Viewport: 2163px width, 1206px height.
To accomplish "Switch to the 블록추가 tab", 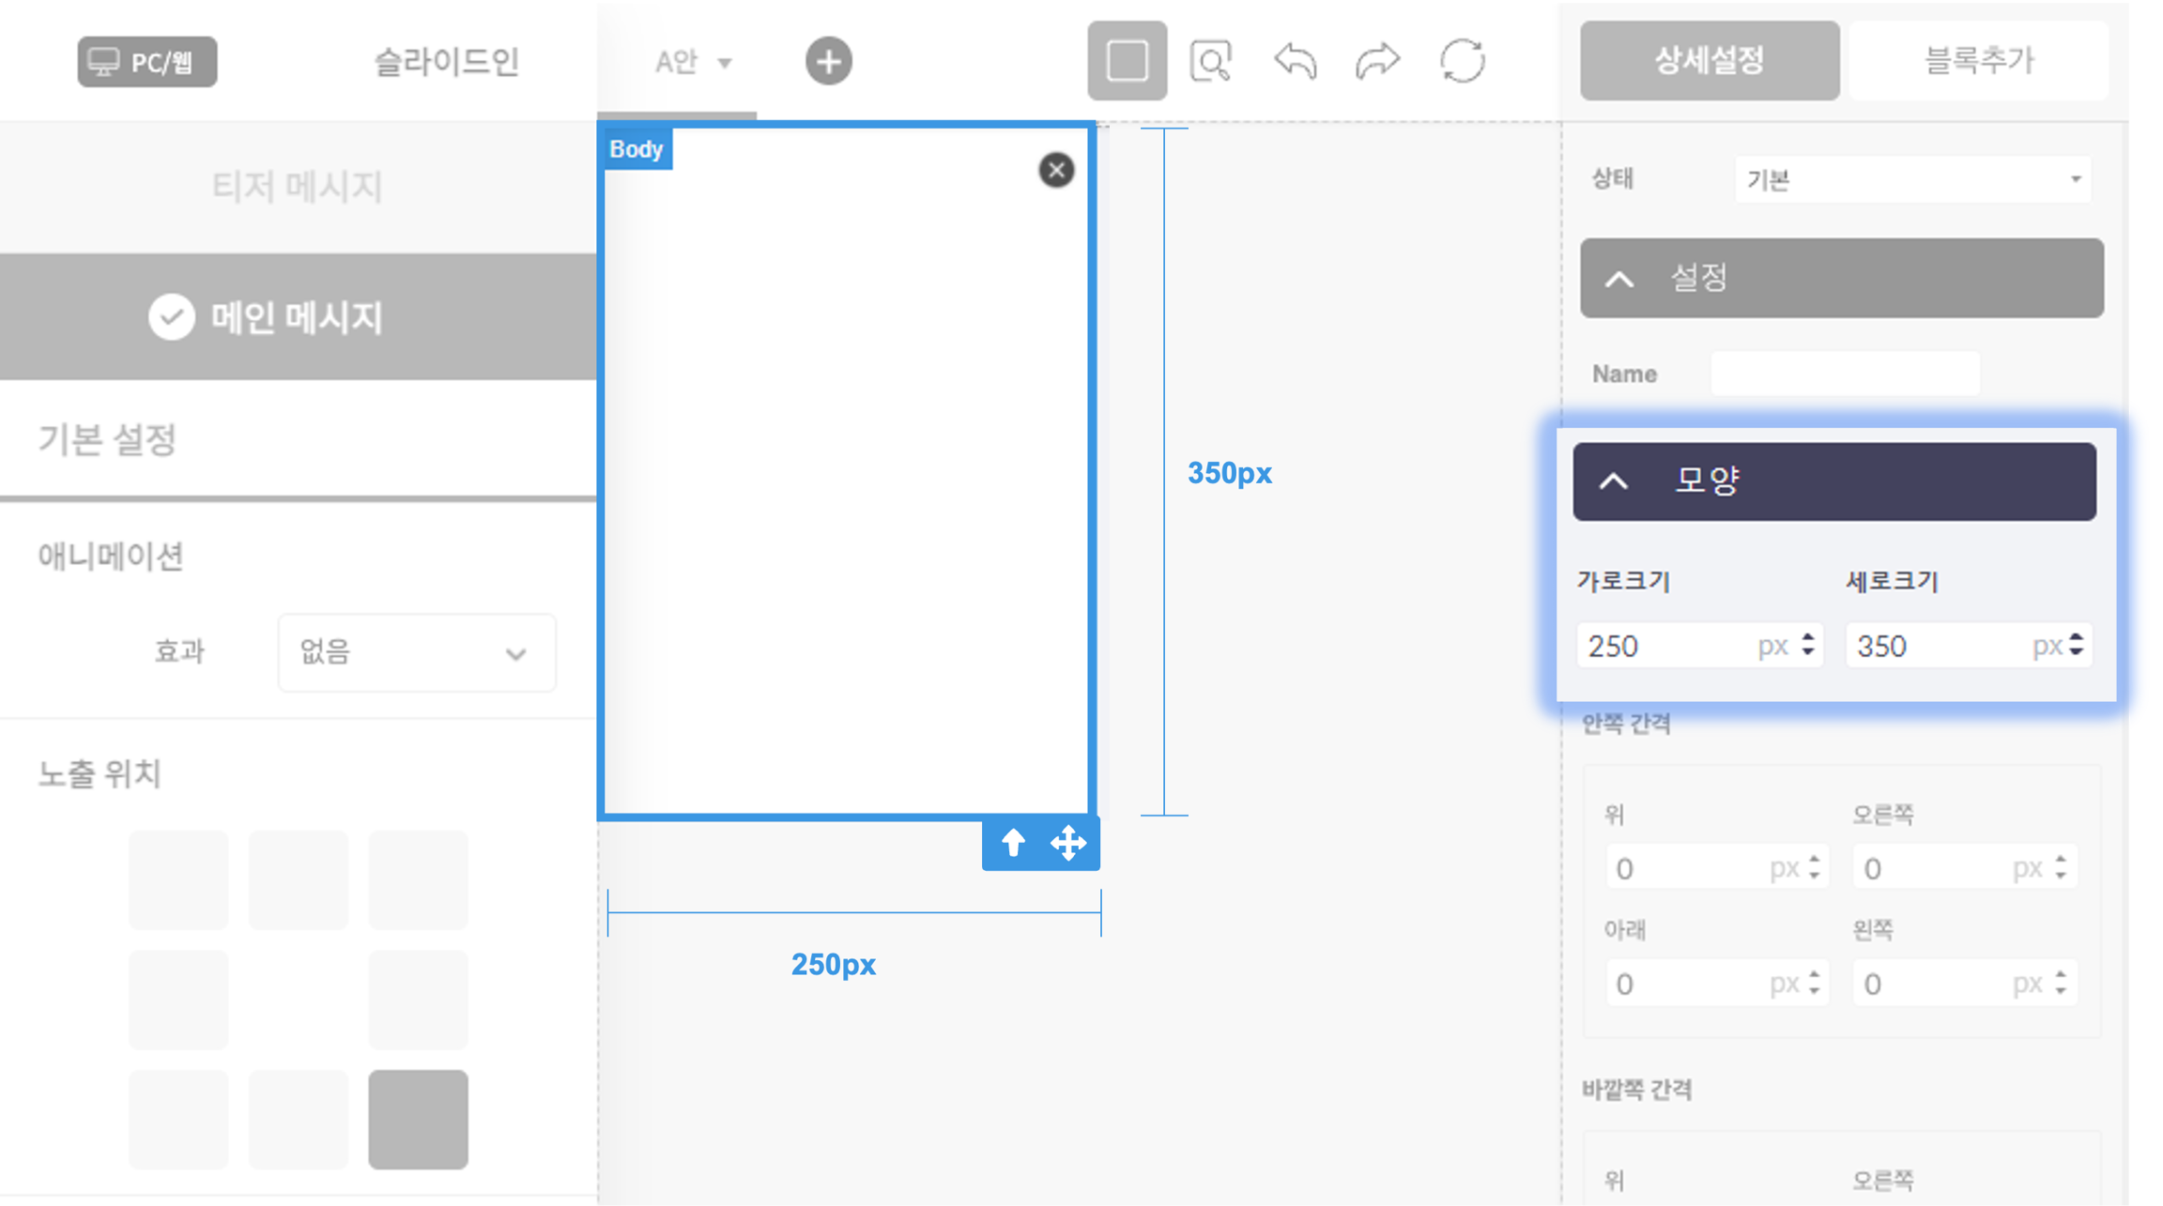I will (1979, 61).
